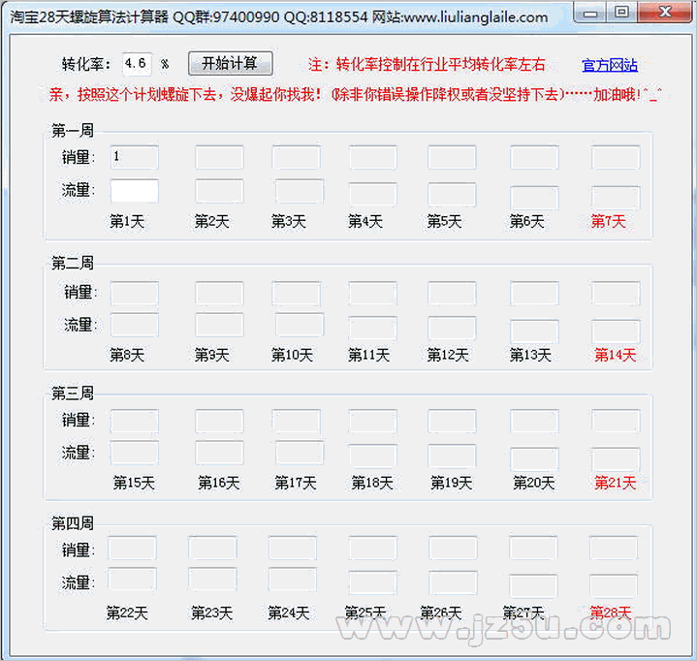
Task: Click the red note about 行业平均转化率
Action: point(427,65)
